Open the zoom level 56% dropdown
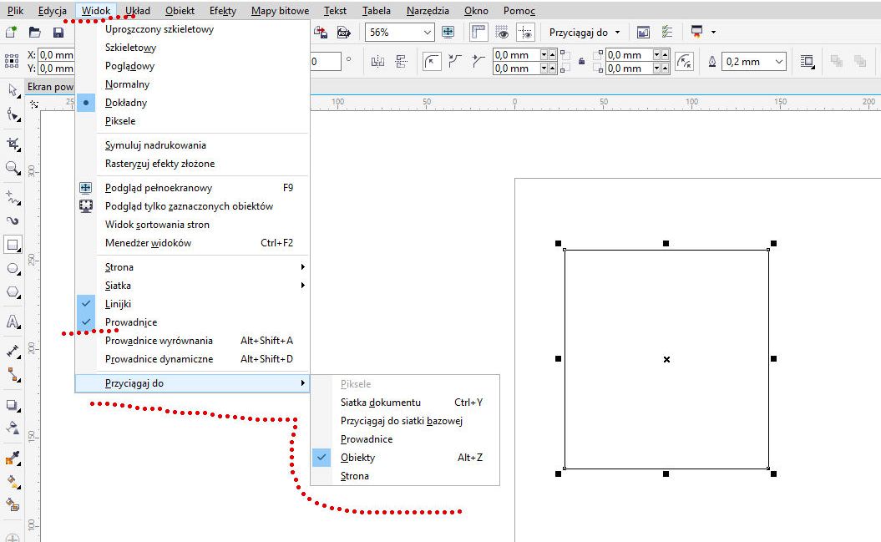 (x=428, y=33)
